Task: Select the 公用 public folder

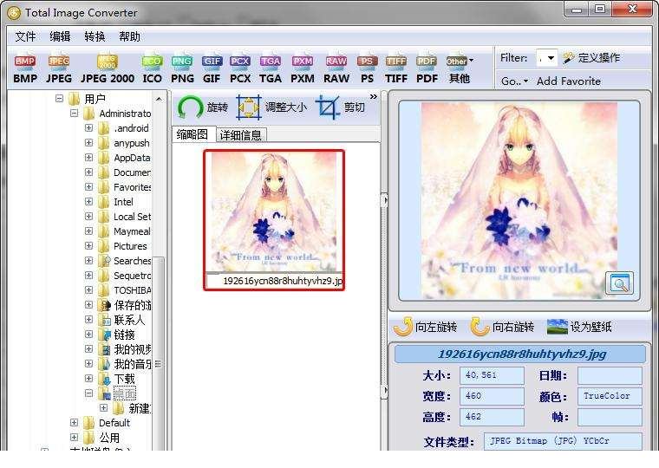Action: (x=109, y=438)
